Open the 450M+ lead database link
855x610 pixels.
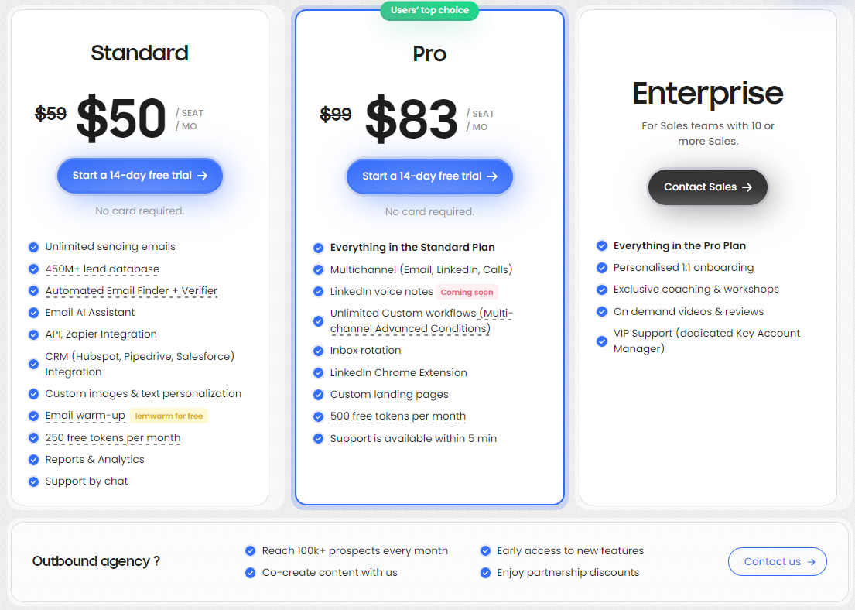click(x=101, y=269)
